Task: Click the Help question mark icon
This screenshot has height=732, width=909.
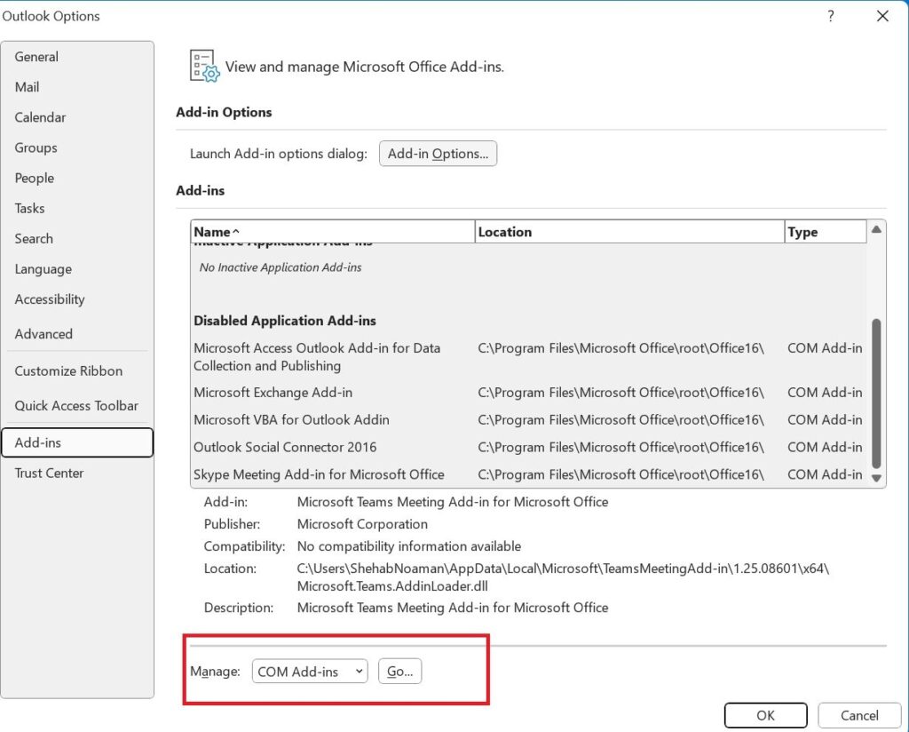Action: point(831,16)
